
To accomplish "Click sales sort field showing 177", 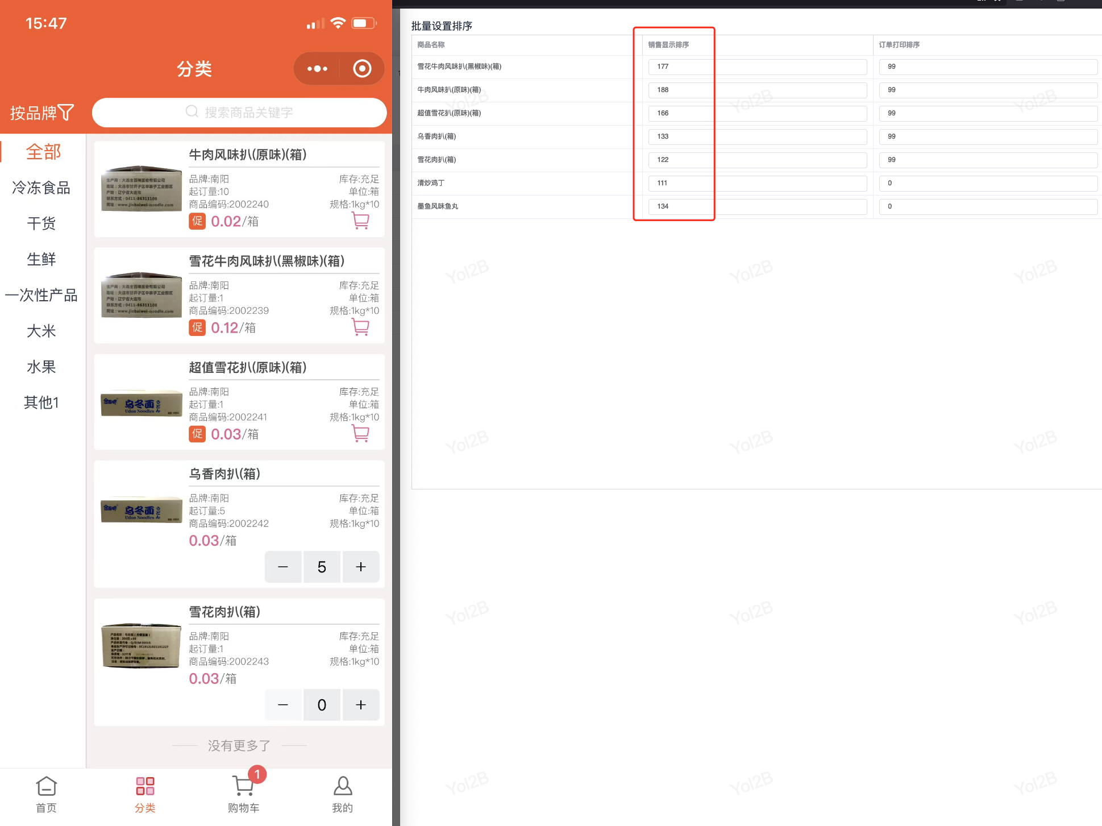I will (x=756, y=67).
